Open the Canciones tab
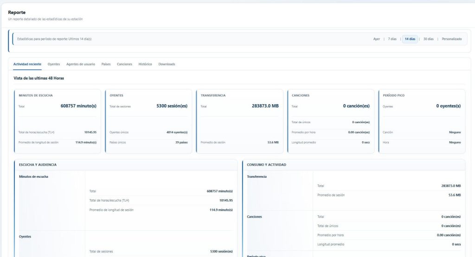The height and width of the screenshot is (257, 475). (124, 64)
